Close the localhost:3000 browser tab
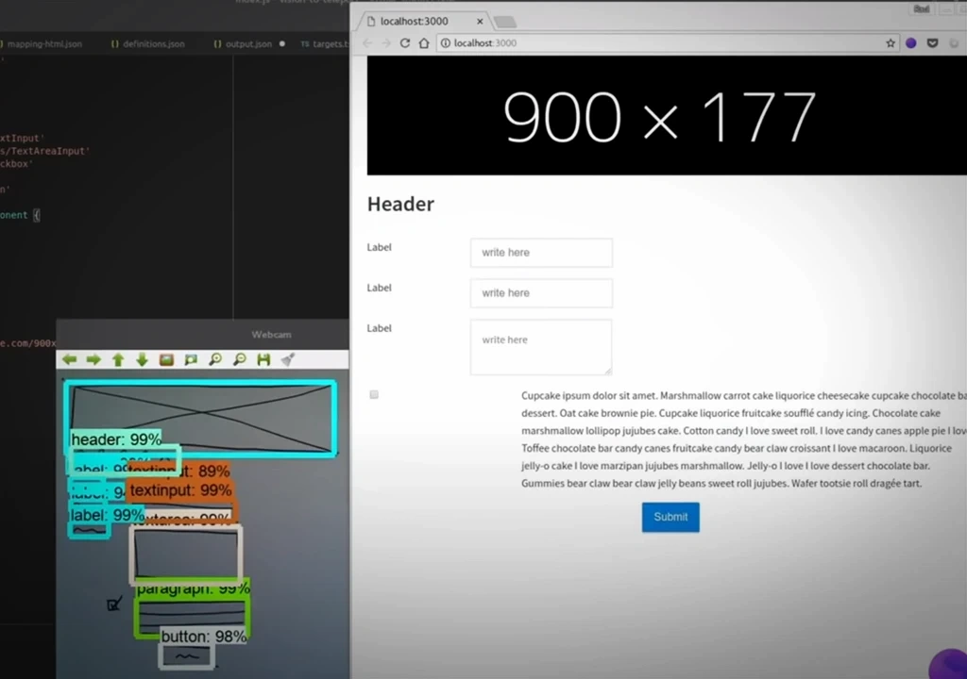Screen dimensions: 967x679 (x=480, y=22)
